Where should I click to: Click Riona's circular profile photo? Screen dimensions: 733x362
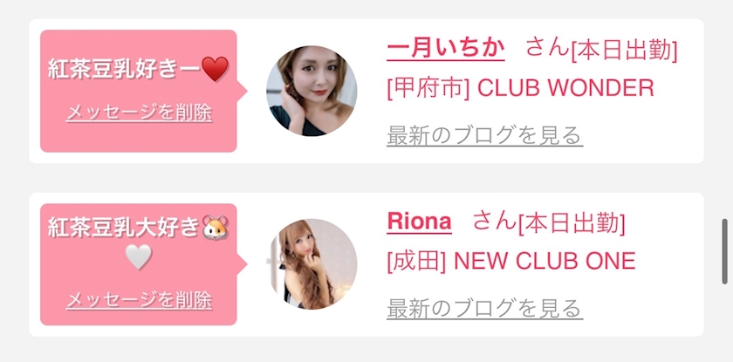tap(312, 264)
